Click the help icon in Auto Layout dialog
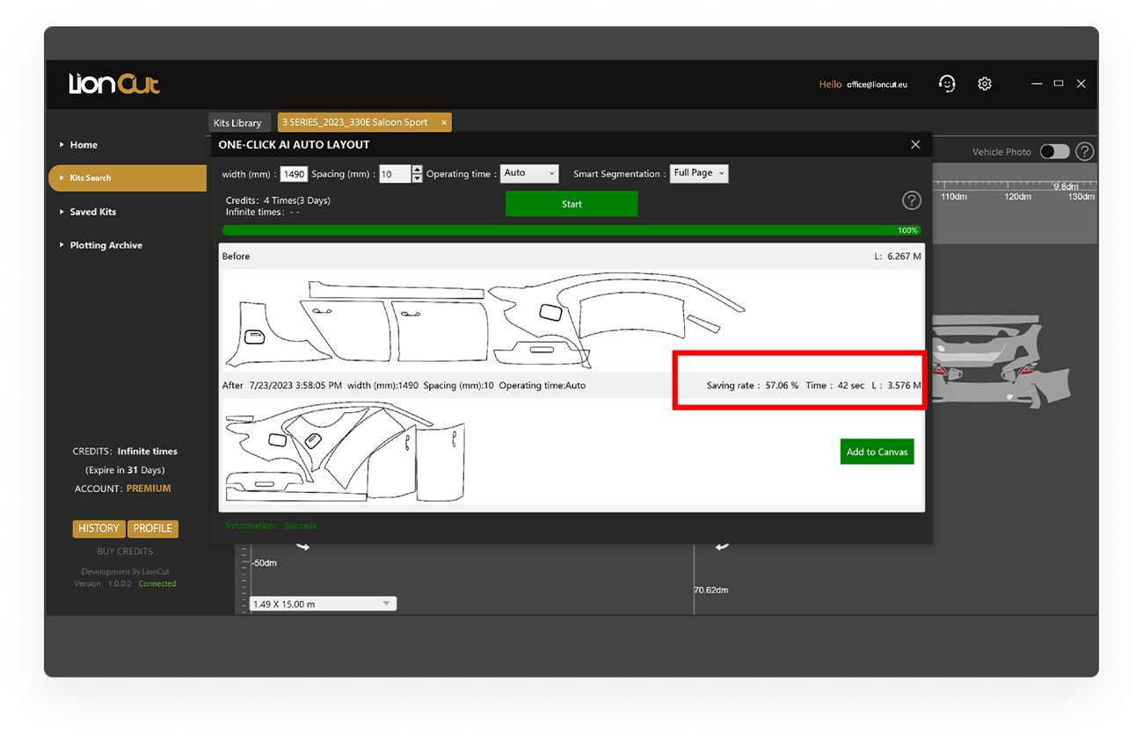Screen dimensions: 1143x739 pos(912,200)
